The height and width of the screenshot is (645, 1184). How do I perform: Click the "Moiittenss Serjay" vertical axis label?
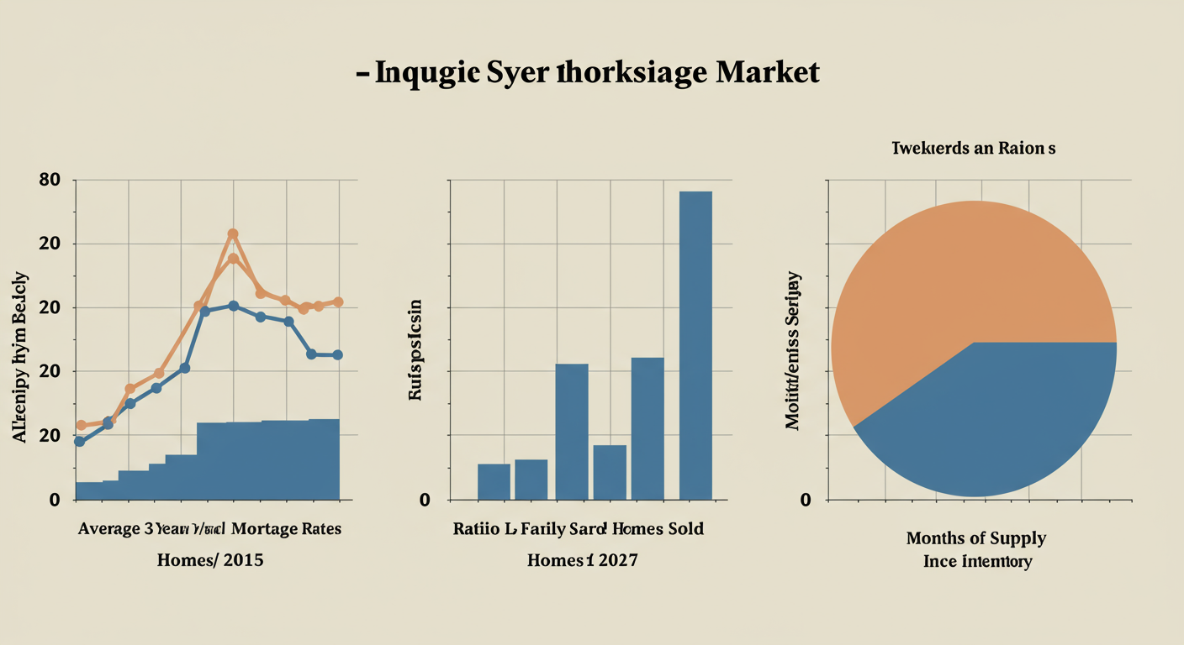792,350
